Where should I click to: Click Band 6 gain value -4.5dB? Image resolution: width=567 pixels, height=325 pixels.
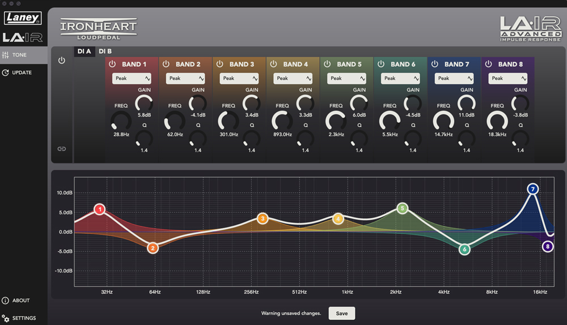click(413, 115)
